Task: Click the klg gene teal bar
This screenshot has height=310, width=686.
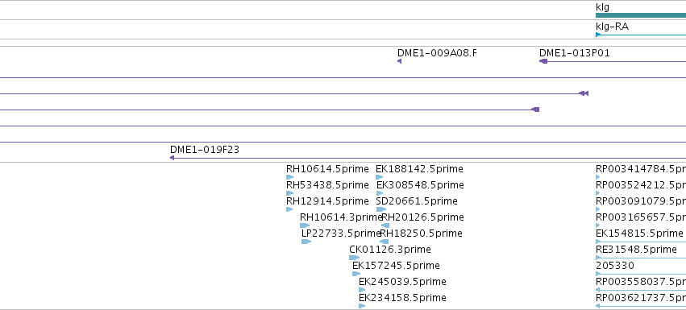Action: click(x=641, y=15)
